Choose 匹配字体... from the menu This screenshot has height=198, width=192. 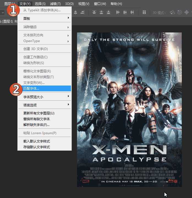point(44,89)
